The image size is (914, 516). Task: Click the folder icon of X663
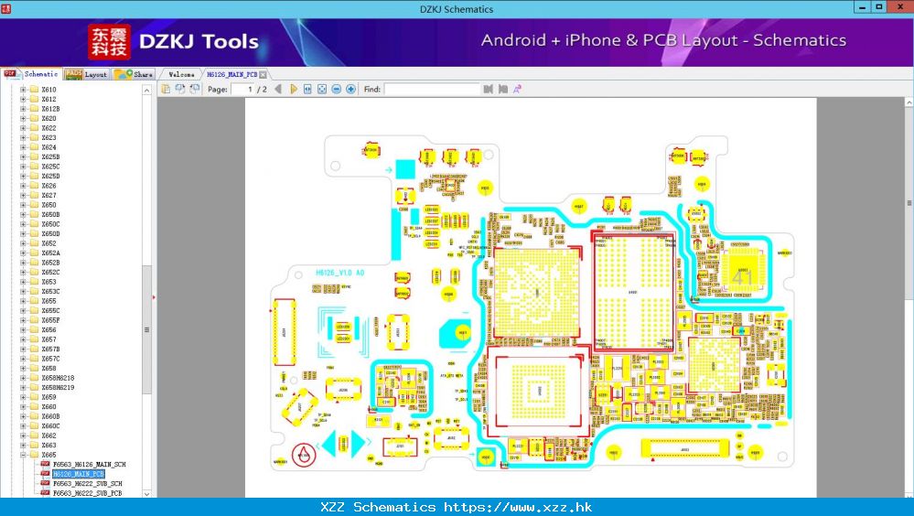pos(35,445)
